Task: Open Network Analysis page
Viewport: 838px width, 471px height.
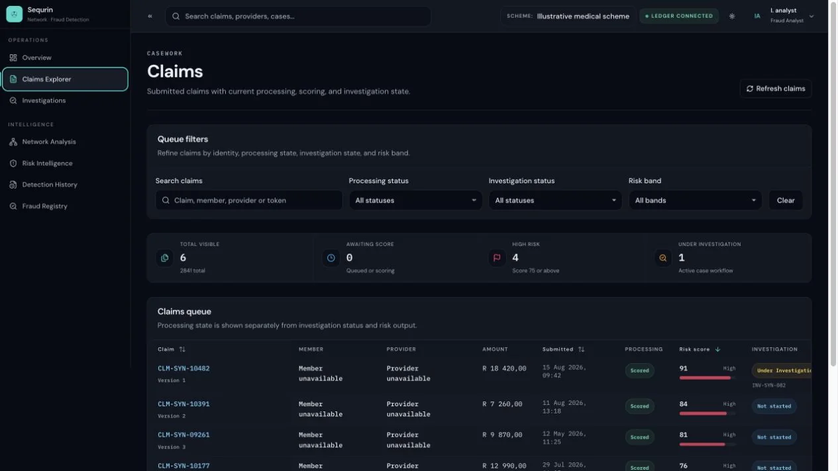Action: [65, 142]
